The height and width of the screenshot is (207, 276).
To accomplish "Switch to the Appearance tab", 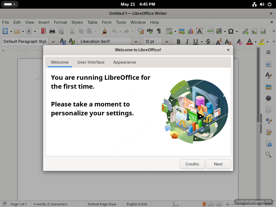I will [125, 62].
